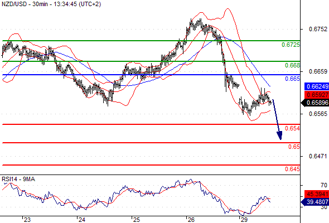Viewport: 329px width, 223px height.
Task: Click date marker 23 on the time axis
Action: (x=27, y=220)
